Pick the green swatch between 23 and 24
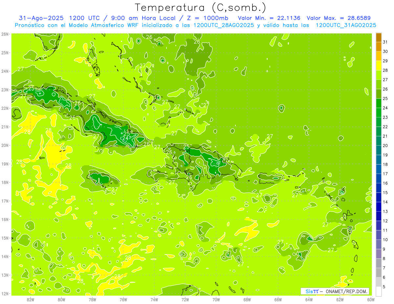394x304 pixels. point(379,112)
